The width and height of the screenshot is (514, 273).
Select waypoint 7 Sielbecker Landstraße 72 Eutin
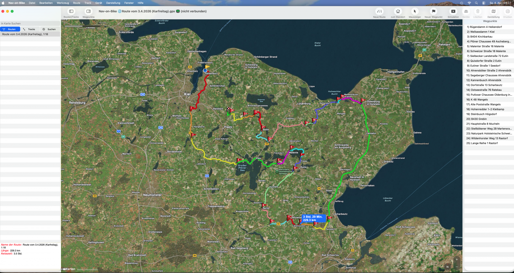point(489,56)
